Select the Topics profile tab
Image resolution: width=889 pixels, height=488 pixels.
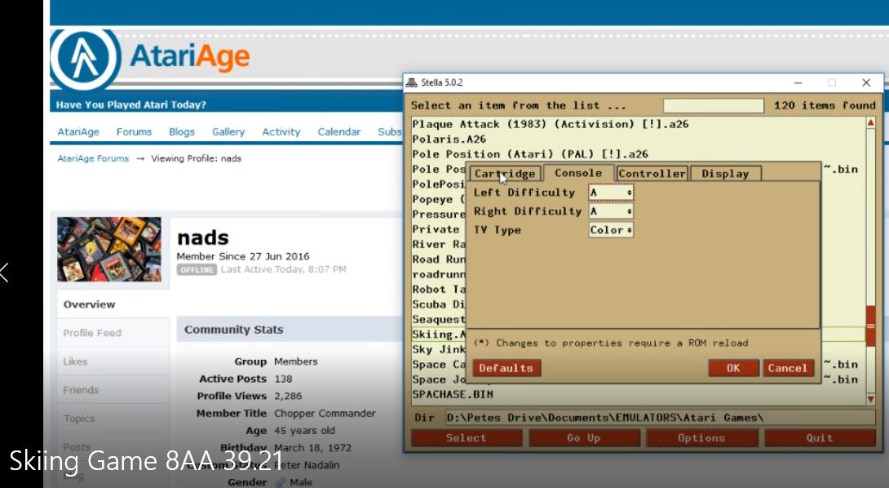113,418
